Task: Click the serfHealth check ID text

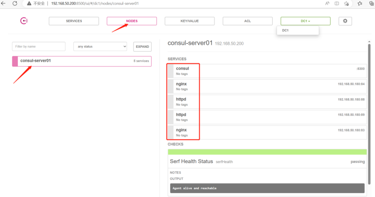Action: point(224,162)
